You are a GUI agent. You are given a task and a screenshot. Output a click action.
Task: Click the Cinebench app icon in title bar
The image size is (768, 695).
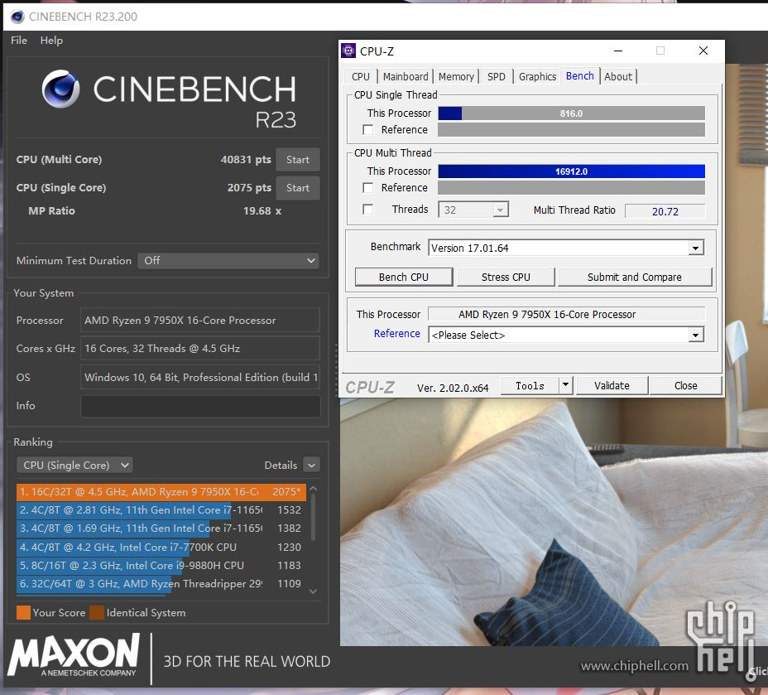coord(17,17)
